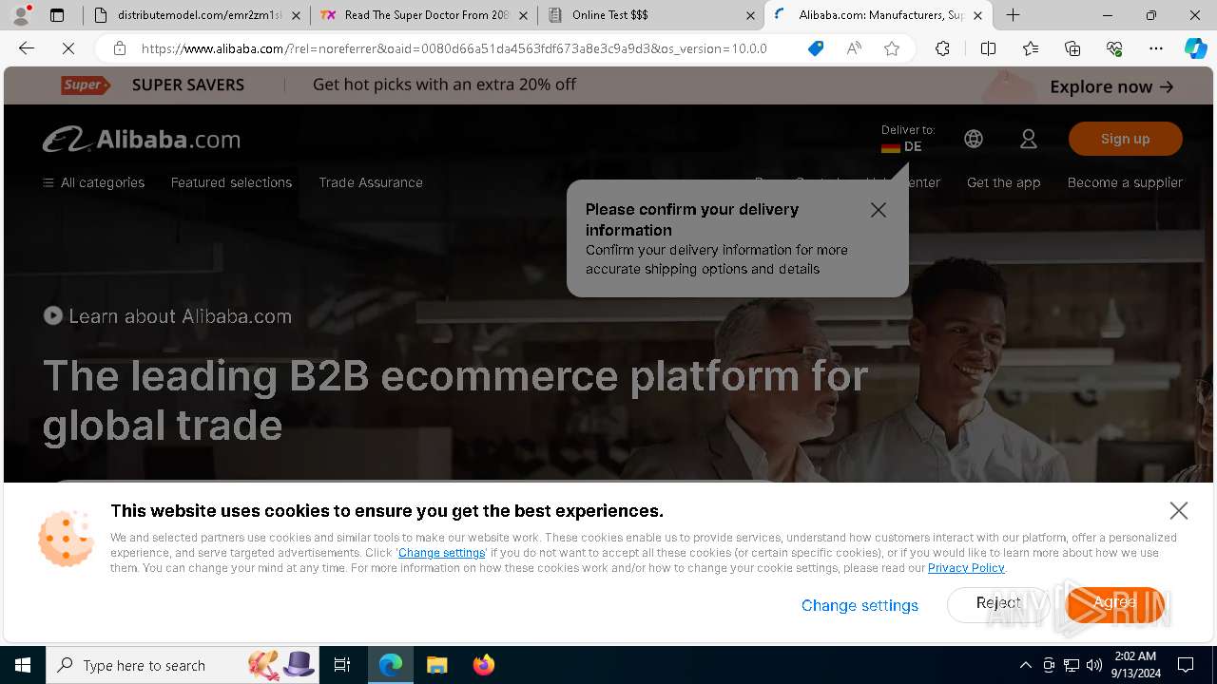Open the Copilot sidebar icon
Image resolution: width=1217 pixels, height=684 pixels.
[1195, 48]
